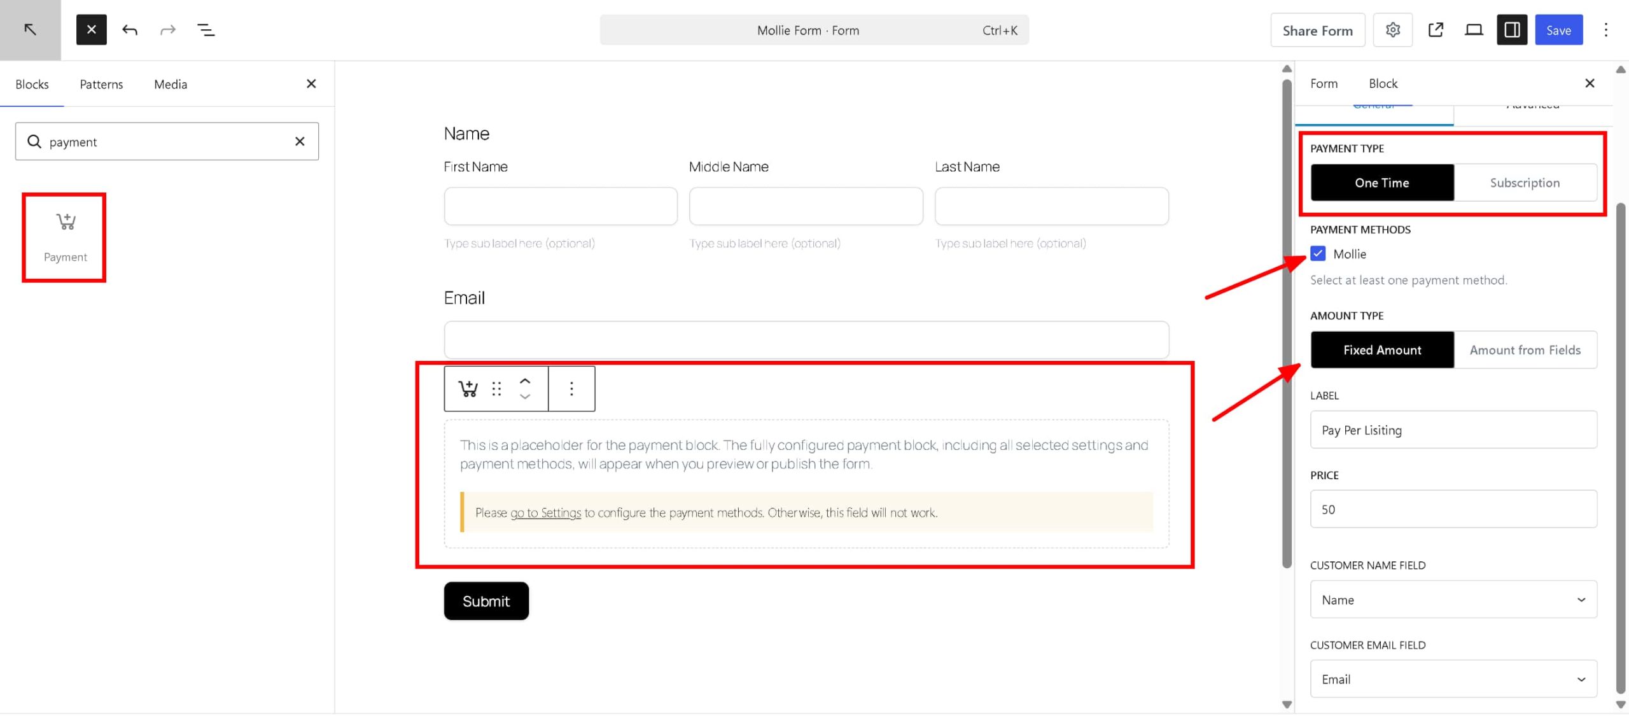Select Subscription payment type

1525,183
